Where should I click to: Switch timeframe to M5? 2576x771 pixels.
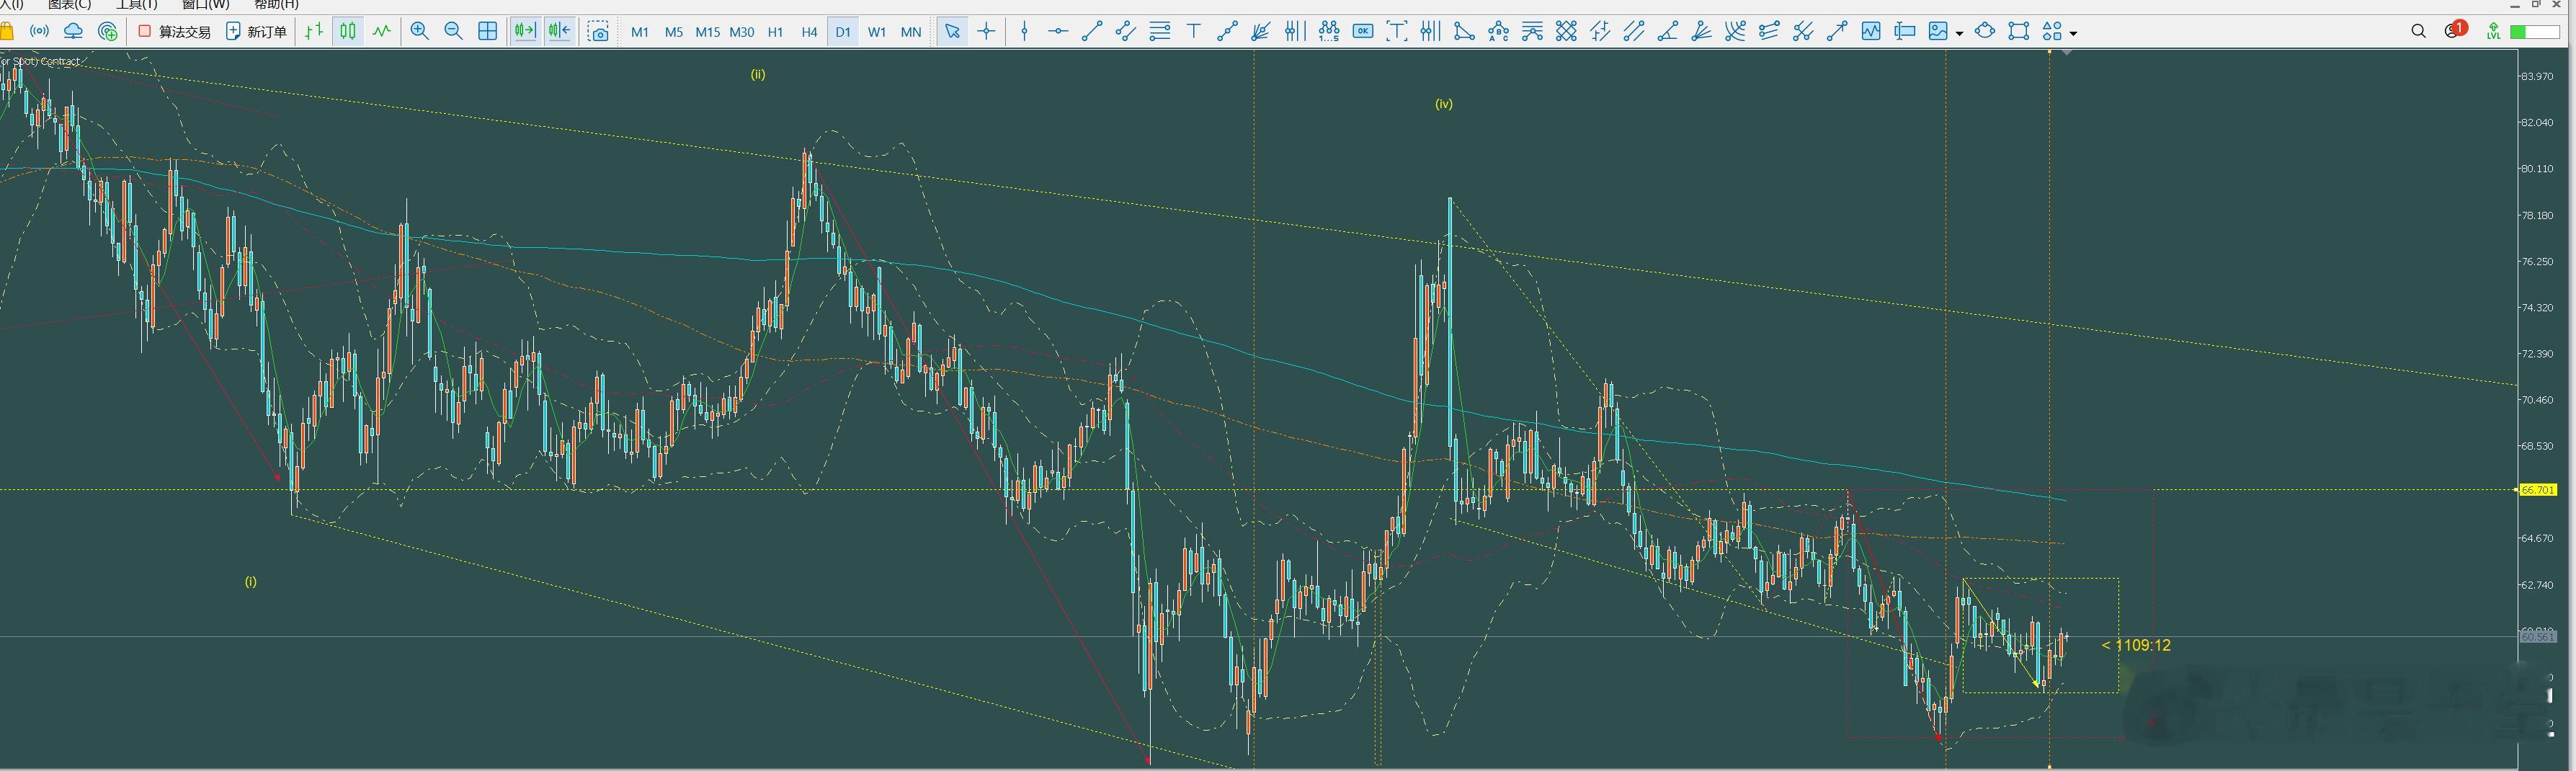[x=674, y=32]
